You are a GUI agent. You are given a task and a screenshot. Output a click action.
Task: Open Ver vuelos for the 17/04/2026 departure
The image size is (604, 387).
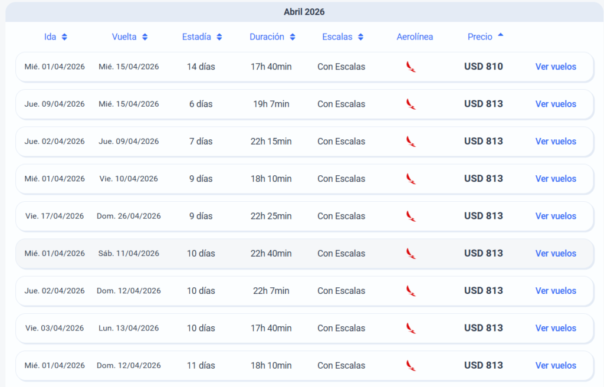[x=556, y=216]
